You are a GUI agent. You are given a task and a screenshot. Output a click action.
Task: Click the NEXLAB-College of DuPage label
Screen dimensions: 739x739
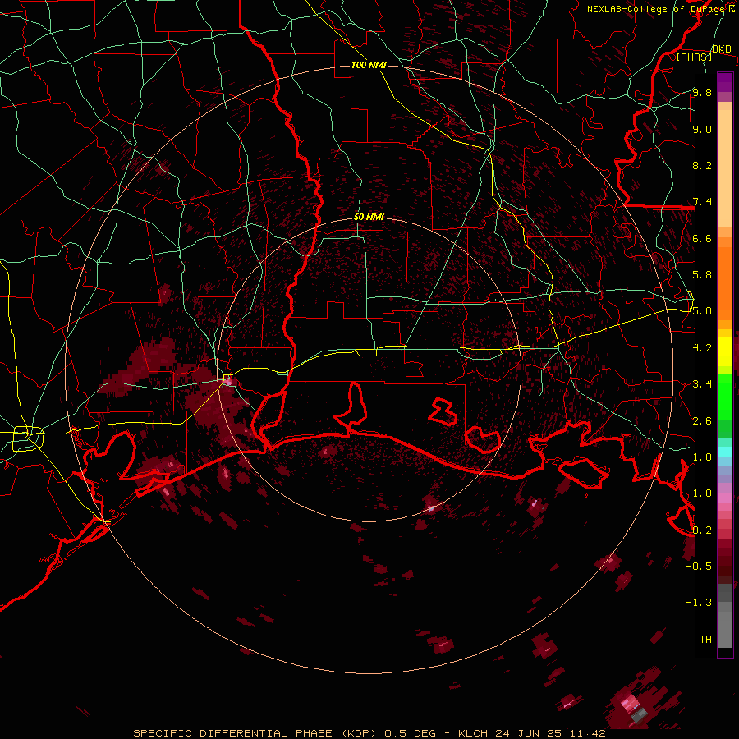coord(658,9)
